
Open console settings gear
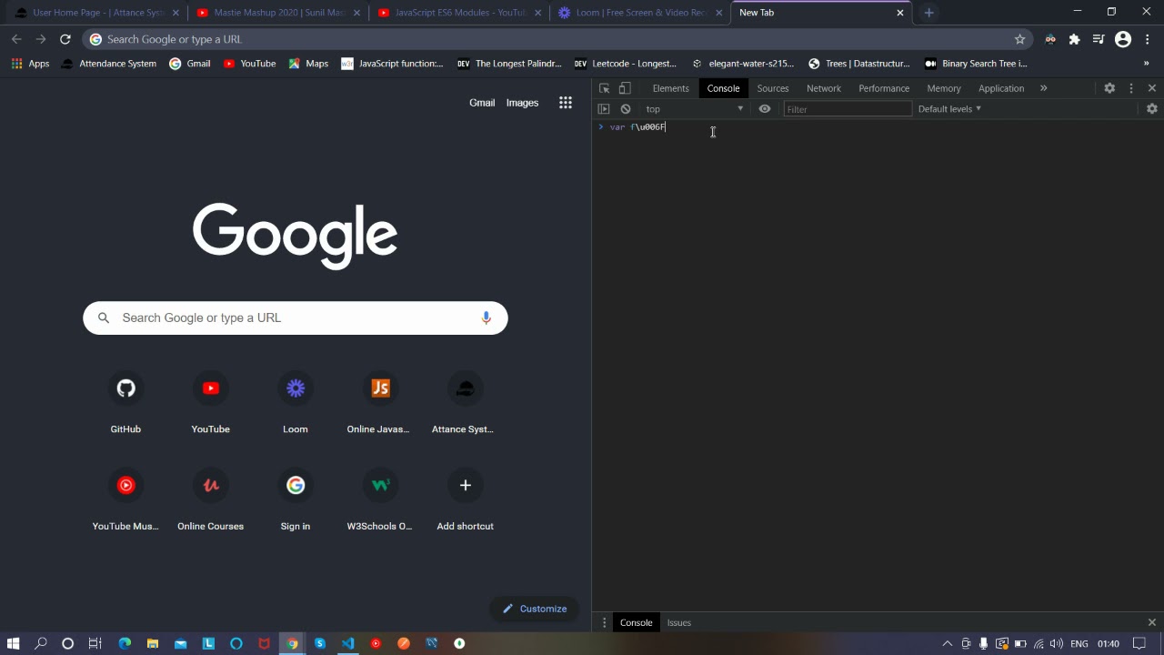tap(1152, 109)
